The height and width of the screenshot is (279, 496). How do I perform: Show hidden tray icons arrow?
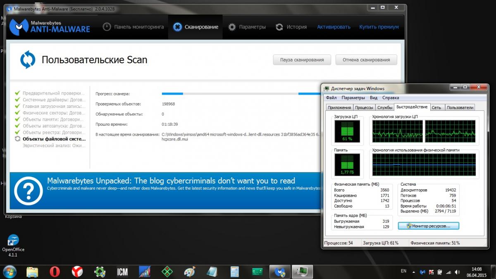(414, 272)
